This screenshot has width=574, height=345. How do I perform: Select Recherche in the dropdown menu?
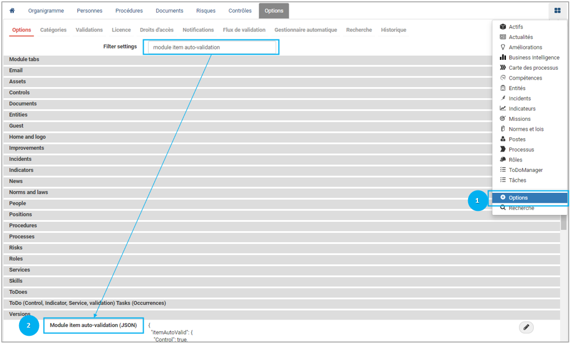click(520, 208)
